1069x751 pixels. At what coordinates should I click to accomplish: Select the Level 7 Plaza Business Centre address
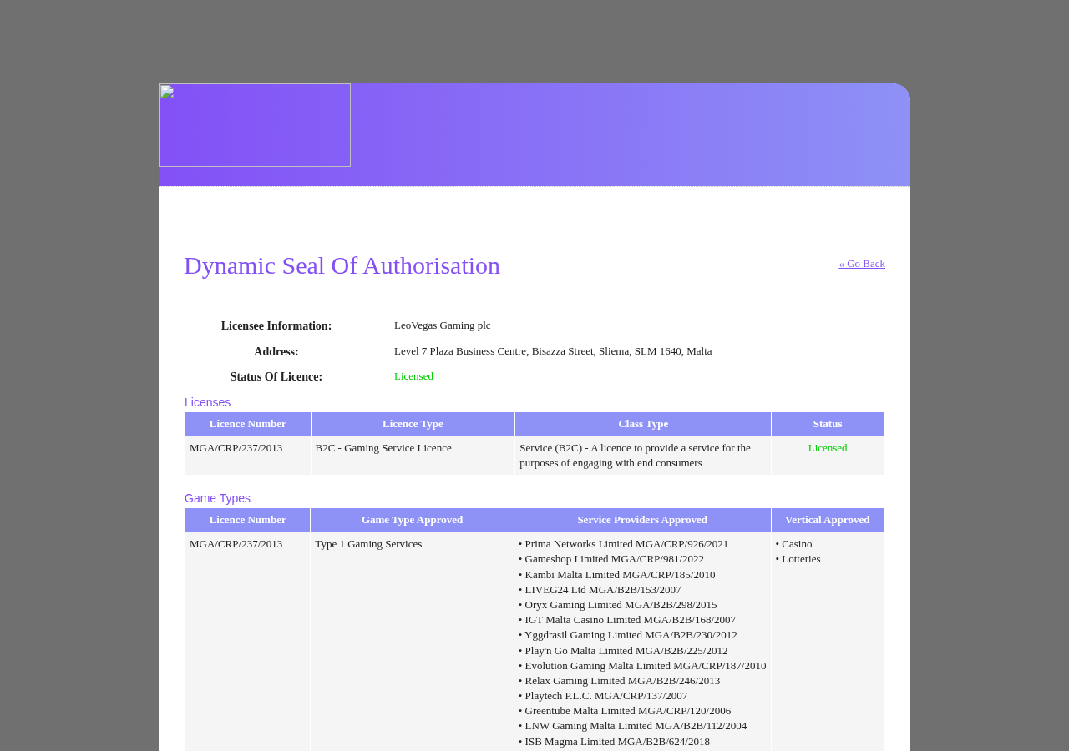pos(553,351)
